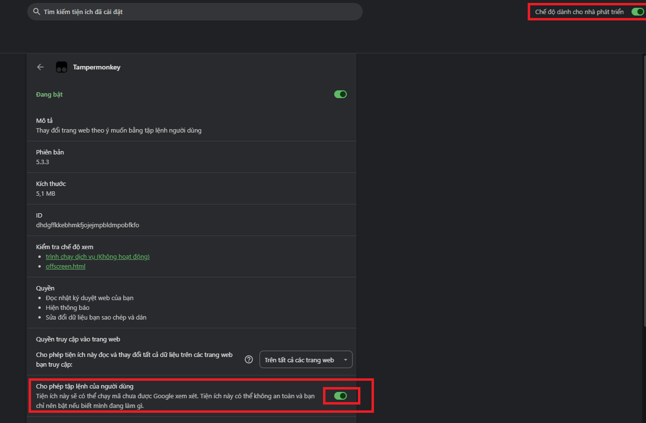Click the 'Sửa đổi dữ liệu' permission item
The width and height of the screenshot is (646, 423).
[x=96, y=317]
